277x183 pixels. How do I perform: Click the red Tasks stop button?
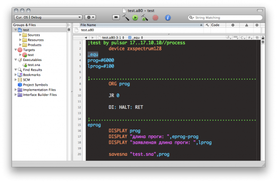(x=155, y=18)
